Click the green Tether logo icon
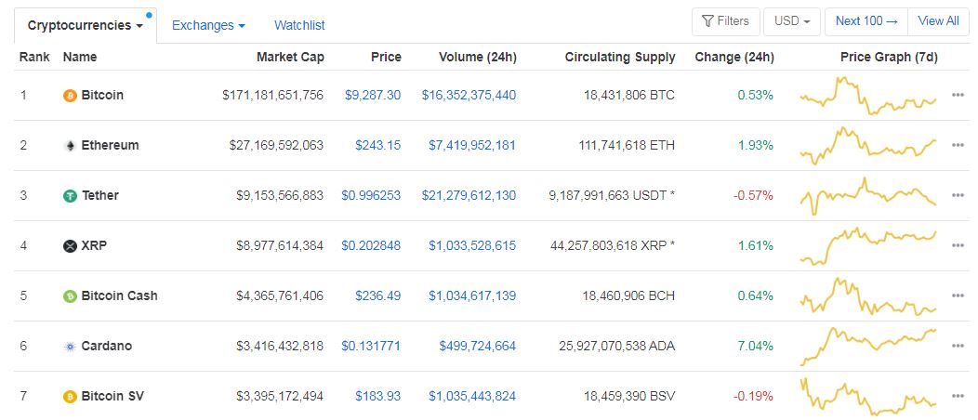This screenshot has width=978, height=420. click(70, 196)
